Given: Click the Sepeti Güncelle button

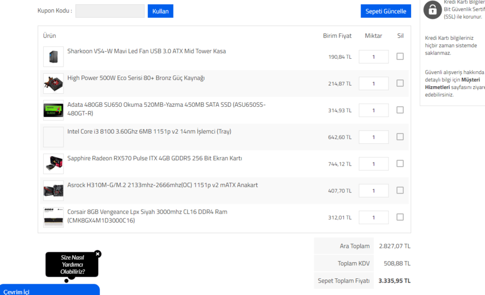Looking at the screenshot, I should click(x=386, y=11).
